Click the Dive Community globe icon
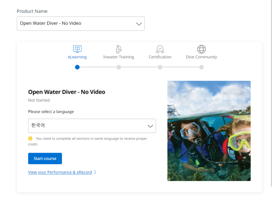The height and width of the screenshot is (216, 272). pyautogui.click(x=201, y=49)
